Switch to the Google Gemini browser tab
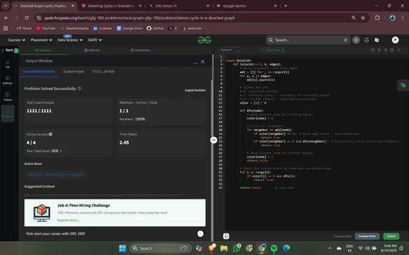 click(x=247, y=6)
